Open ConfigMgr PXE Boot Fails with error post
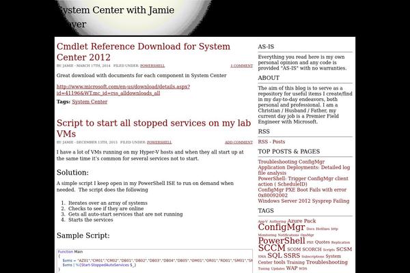 click(x=302, y=192)
